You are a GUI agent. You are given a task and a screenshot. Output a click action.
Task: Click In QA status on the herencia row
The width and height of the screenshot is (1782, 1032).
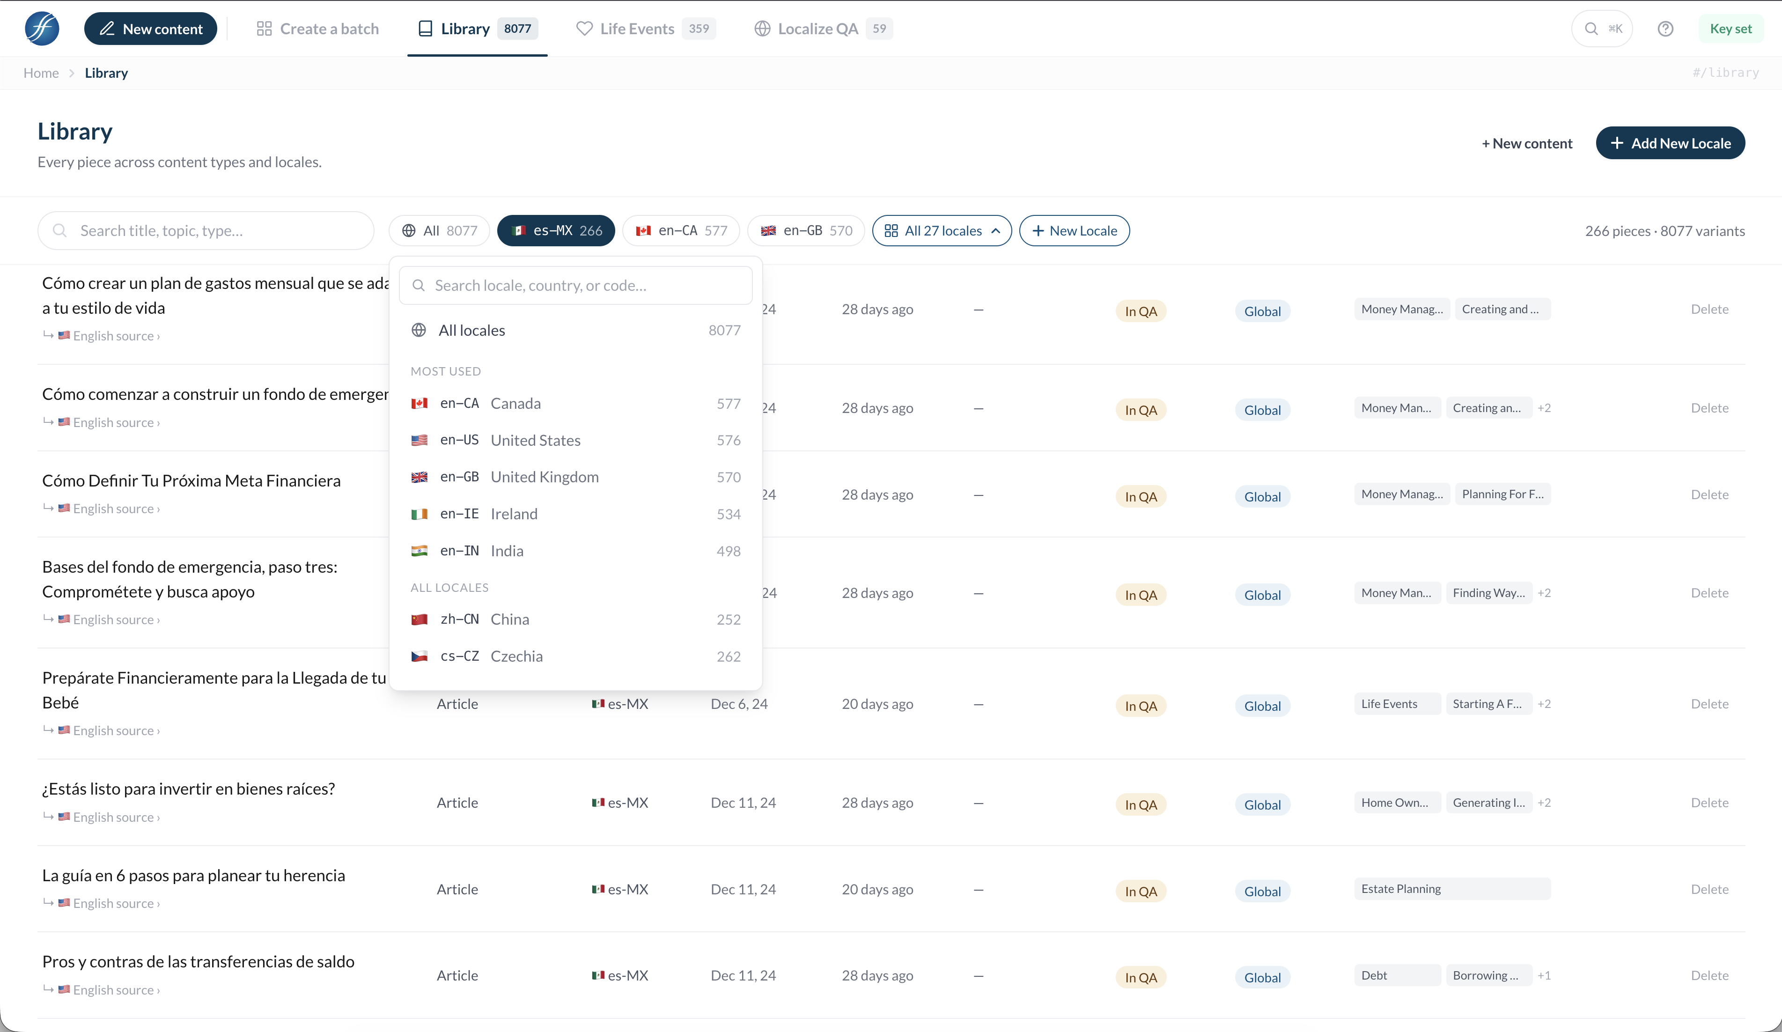tap(1141, 891)
